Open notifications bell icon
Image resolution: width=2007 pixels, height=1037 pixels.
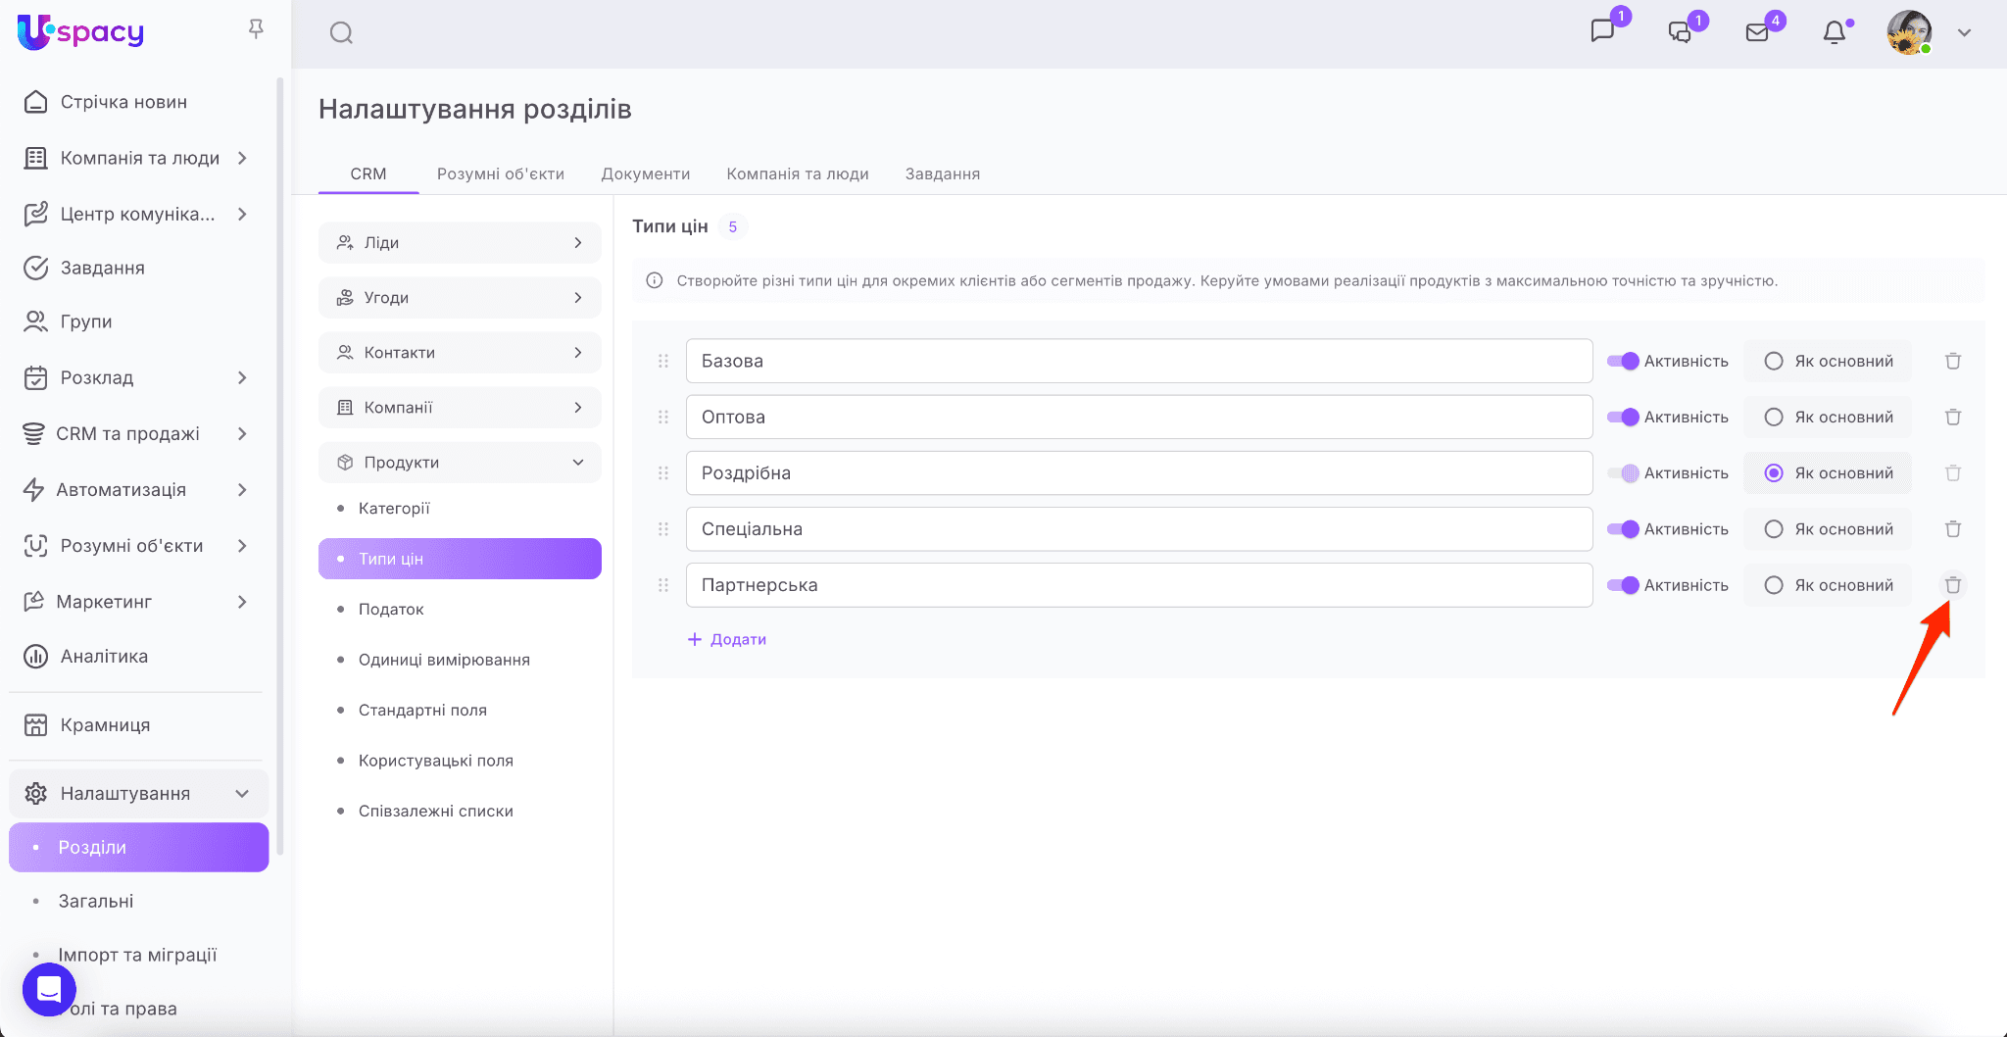[1834, 33]
